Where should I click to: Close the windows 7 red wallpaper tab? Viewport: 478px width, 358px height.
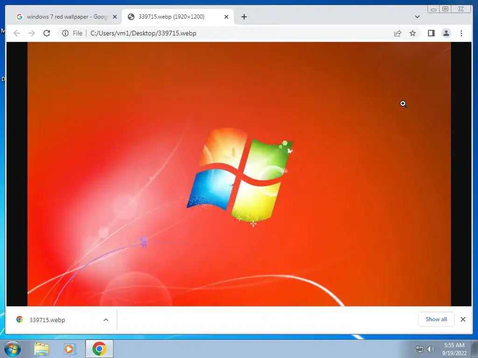pos(115,17)
